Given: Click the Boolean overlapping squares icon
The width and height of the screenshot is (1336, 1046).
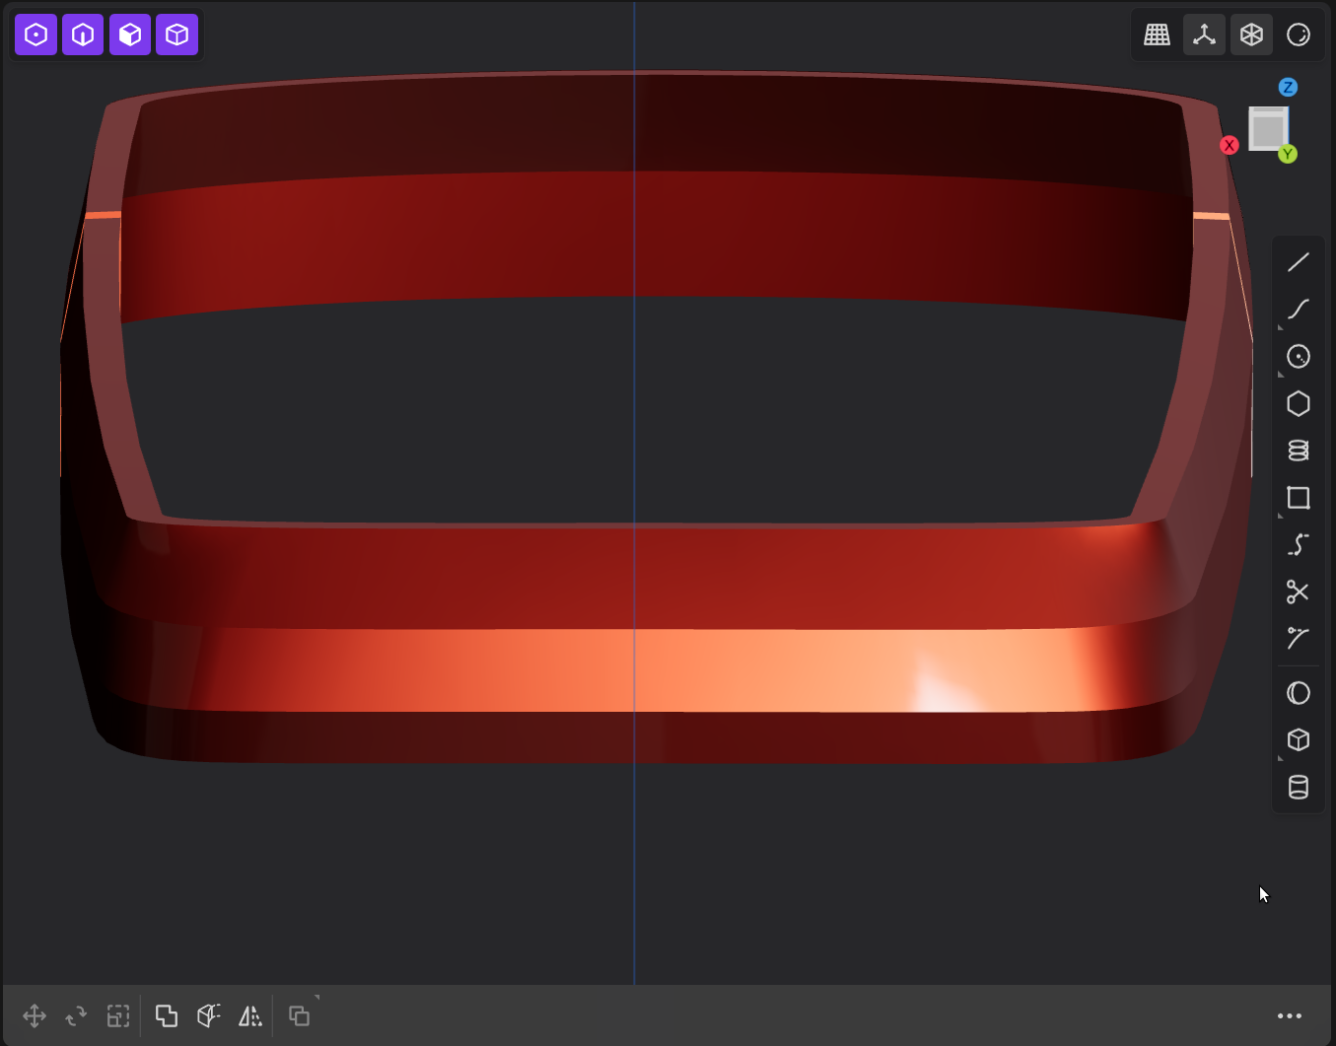Looking at the screenshot, I should (x=167, y=1015).
